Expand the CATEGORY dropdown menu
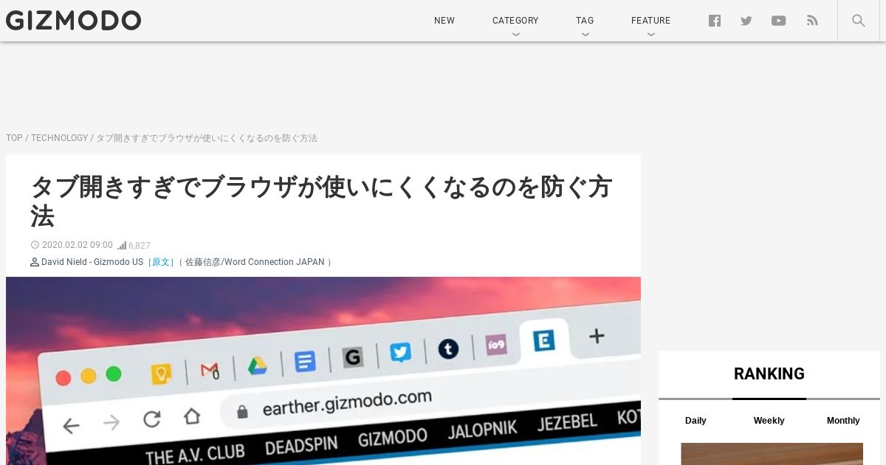 [x=515, y=21]
